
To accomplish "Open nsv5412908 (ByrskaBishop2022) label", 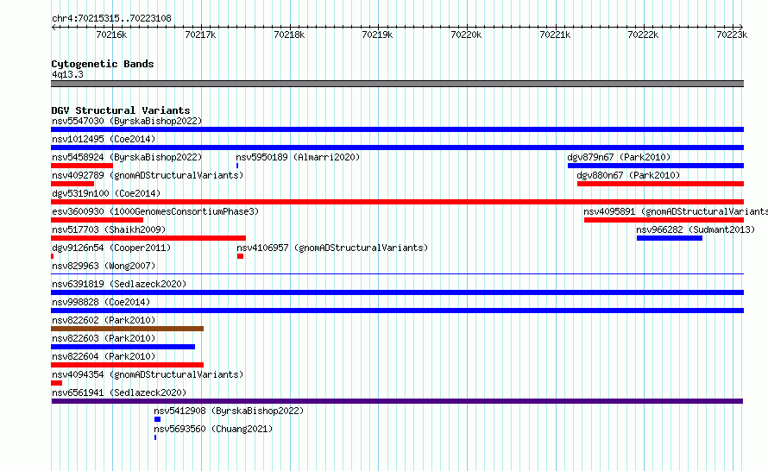I will pyautogui.click(x=229, y=411).
